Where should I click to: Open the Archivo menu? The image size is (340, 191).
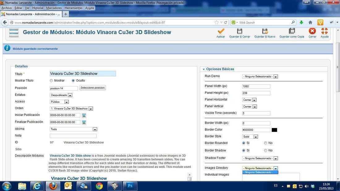[x=6, y=8]
